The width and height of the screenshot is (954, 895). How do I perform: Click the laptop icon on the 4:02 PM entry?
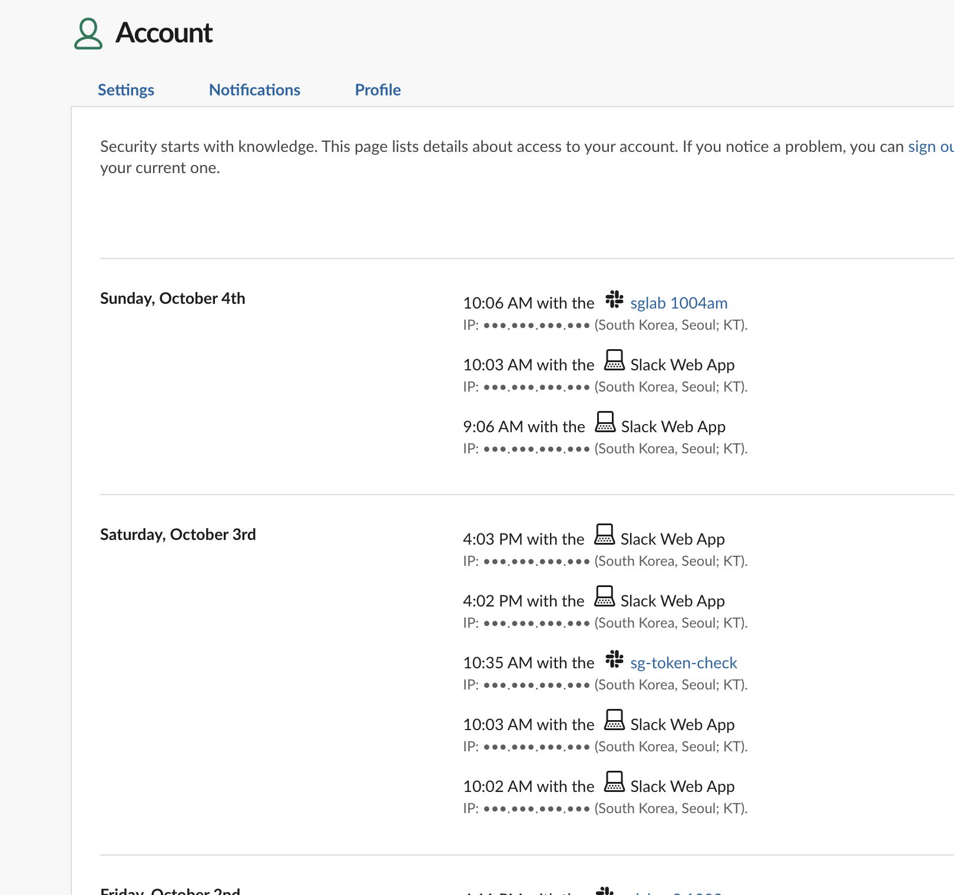click(x=605, y=596)
